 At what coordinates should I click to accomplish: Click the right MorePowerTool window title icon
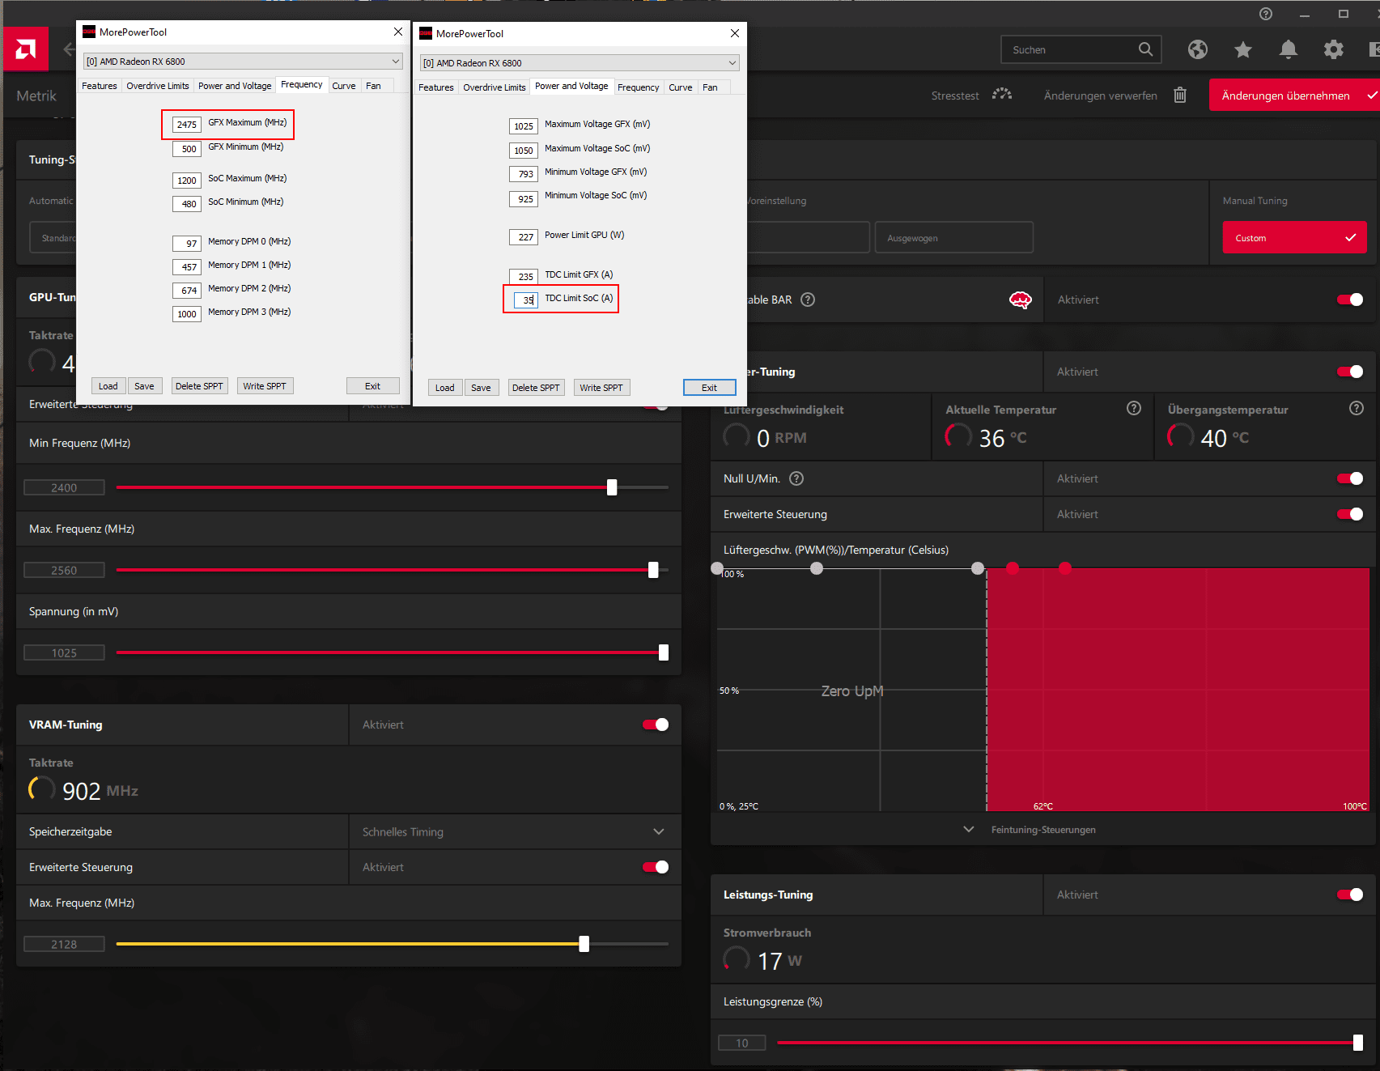click(x=426, y=33)
